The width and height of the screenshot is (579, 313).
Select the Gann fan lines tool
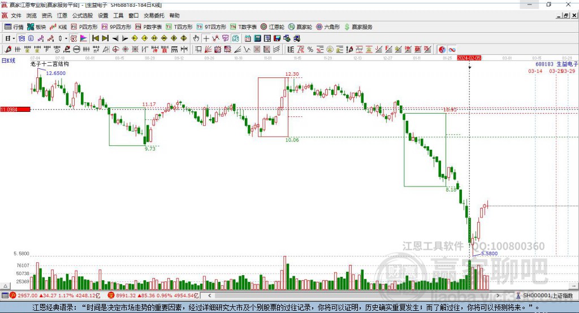click(x=208, y=50)
